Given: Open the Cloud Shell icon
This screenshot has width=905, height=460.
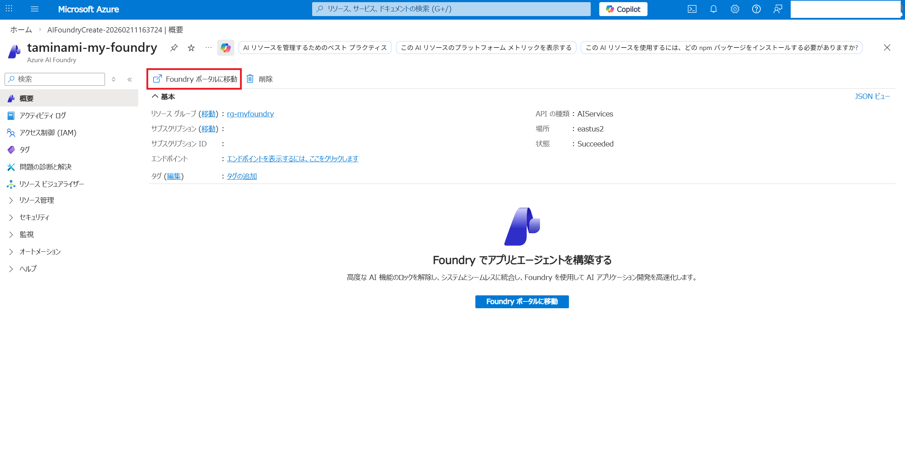Looking at the screenshot, I should pyautogui.click(x=692, y=9).
